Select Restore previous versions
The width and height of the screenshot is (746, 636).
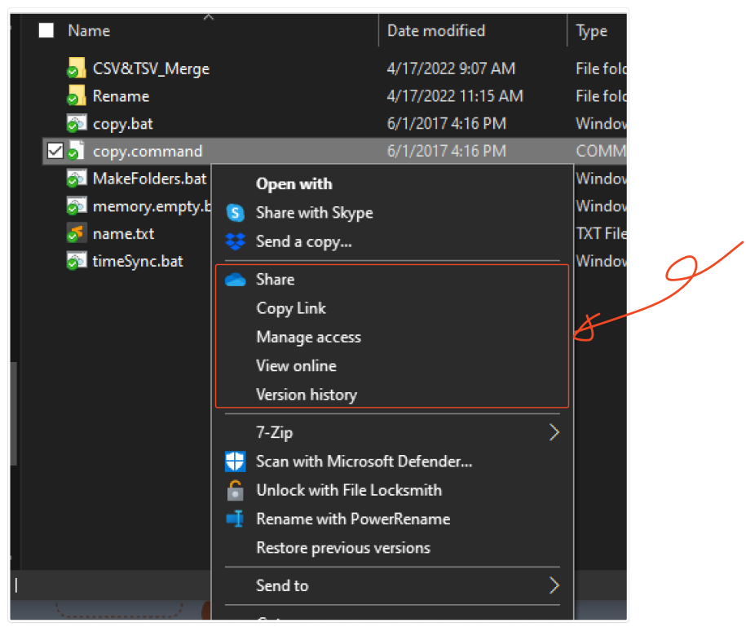(342, 548)
